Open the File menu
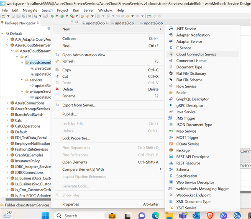The width and height of the screenshot is (251, 219). 5,10
